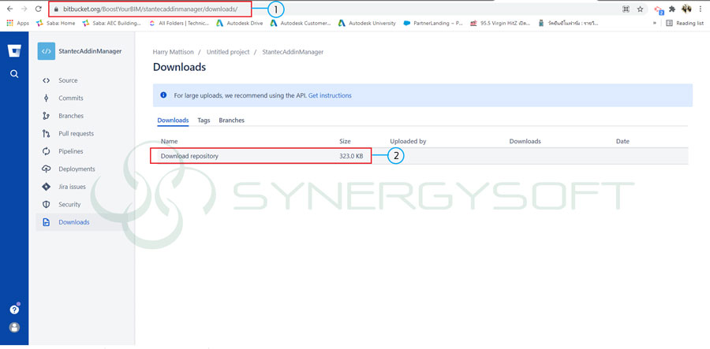
Task: Click the Pipelines circular arrows icon
Action: pos(46,151)
